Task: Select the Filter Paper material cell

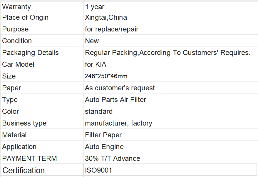Action: 171,135
